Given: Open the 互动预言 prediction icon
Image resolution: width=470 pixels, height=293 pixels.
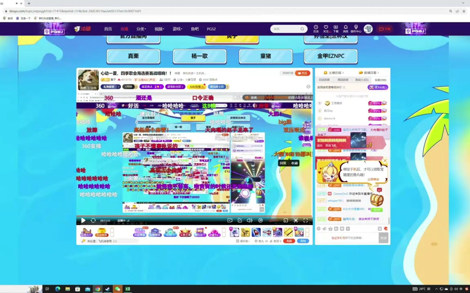Looking at the screenshot, I should point(101,232).
